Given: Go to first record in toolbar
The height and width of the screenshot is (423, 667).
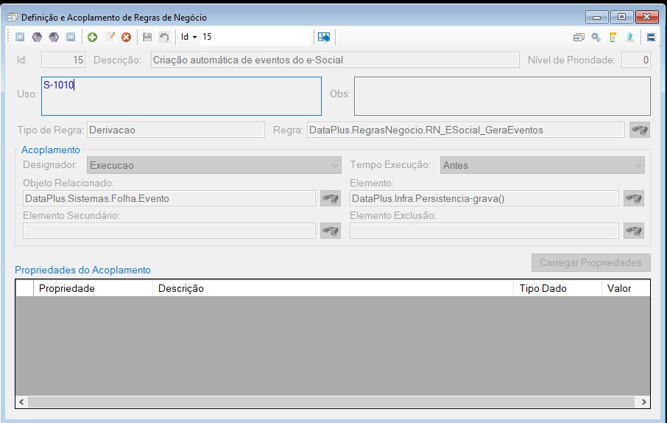Looking at the screenshot, I should (20, 37).
